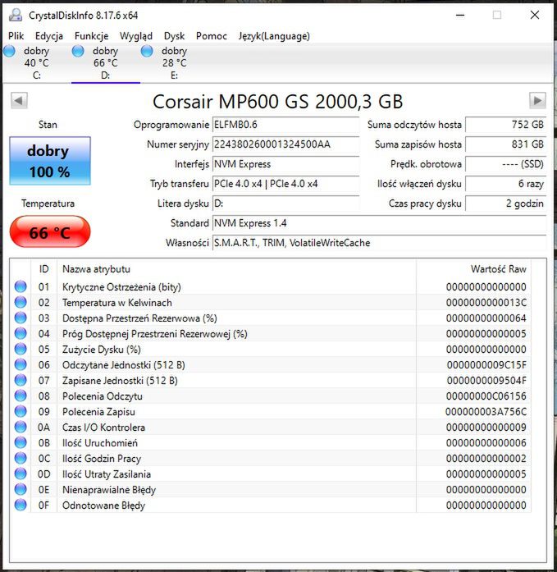The width and height of the screenshot is (557, 572).
Task: Click the ID column header
Action: (x=43, y=269)
